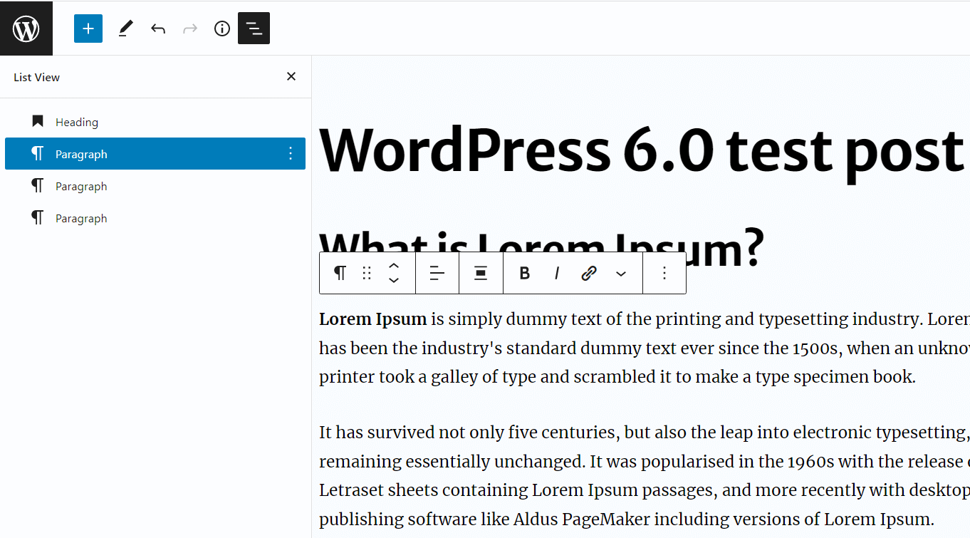This screenshot has height=538, width=970.
Task: Undo the last change
Action: coord(158,29)
